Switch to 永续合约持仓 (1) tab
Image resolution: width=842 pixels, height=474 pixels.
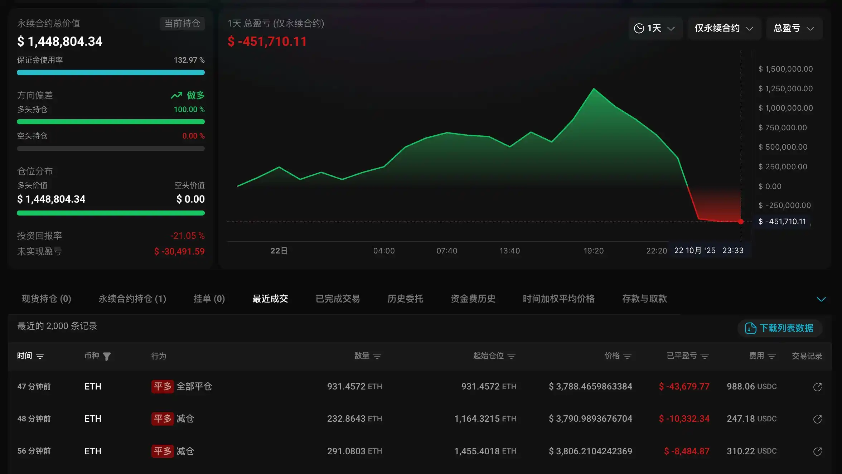tap(132, 299)
